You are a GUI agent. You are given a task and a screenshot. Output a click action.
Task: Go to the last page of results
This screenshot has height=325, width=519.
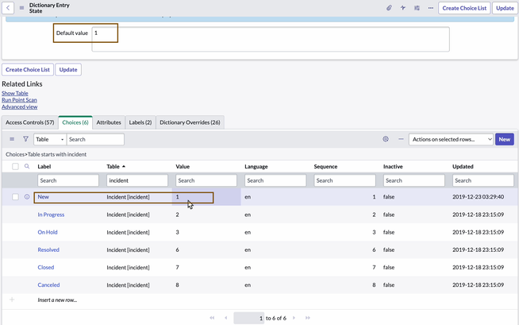(x=307, y=318)
